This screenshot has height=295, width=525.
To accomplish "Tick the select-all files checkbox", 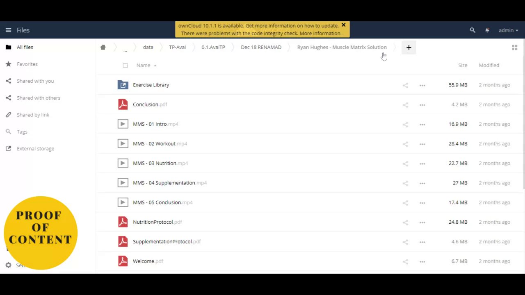I will pos(125,66).
